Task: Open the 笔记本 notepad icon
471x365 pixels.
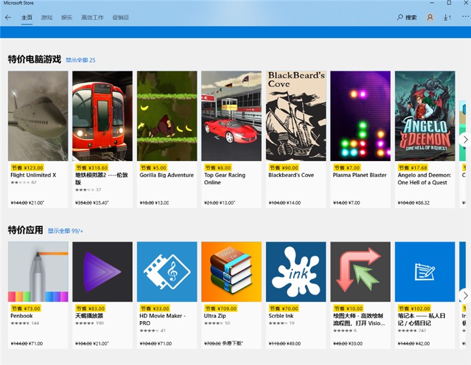Action: [425, 272]
